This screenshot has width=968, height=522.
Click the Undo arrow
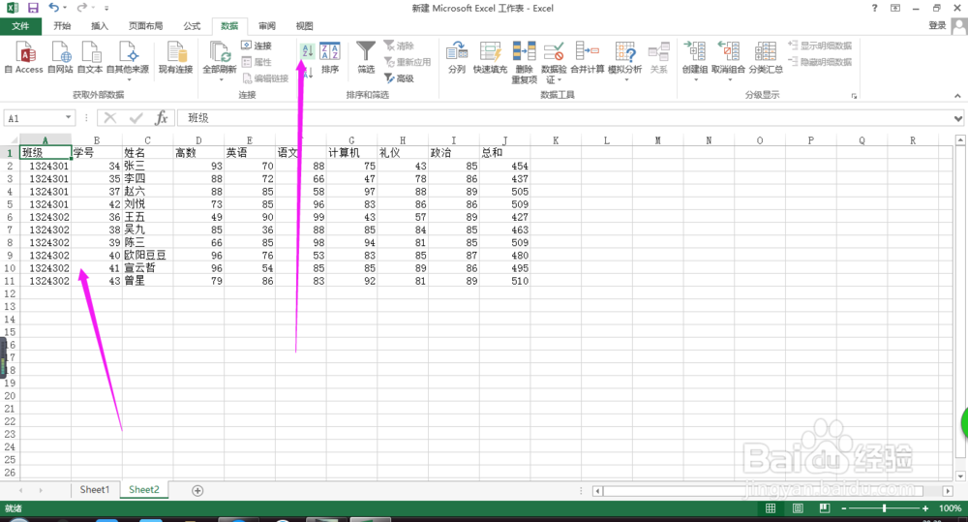click(53, 8)
